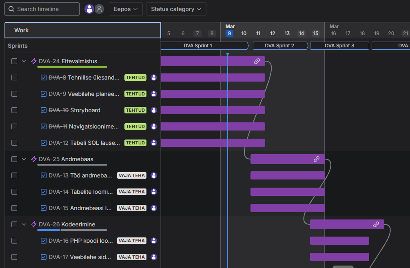The height and width of the screenshot is (268, 410).
Task: Open the Status category dropdown
Action: (176, 9)
